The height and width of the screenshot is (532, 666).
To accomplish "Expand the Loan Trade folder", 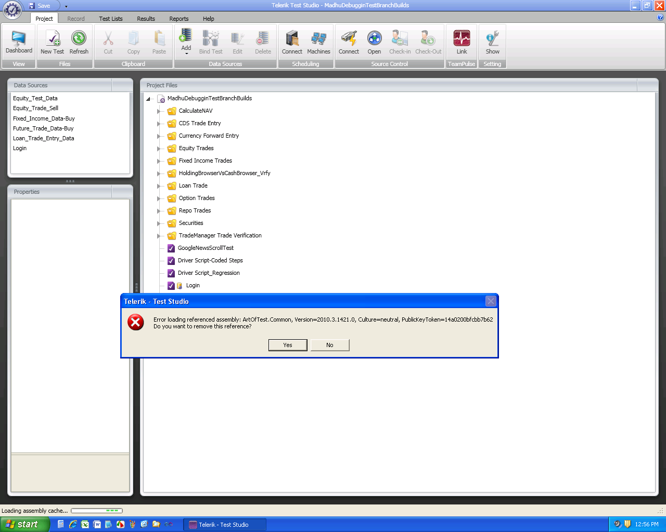I will (159, 186).
